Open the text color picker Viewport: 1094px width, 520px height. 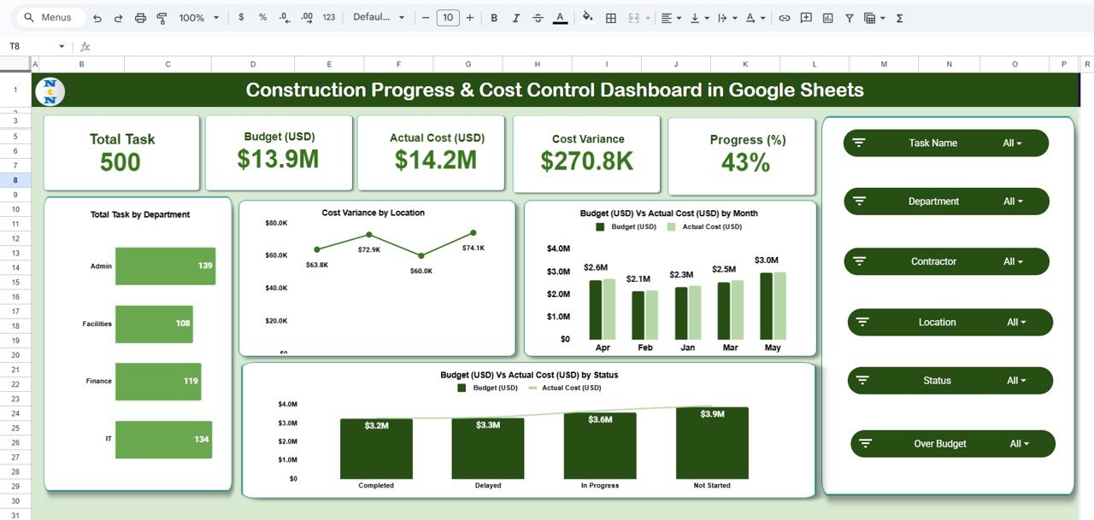(x=560, y=17)
